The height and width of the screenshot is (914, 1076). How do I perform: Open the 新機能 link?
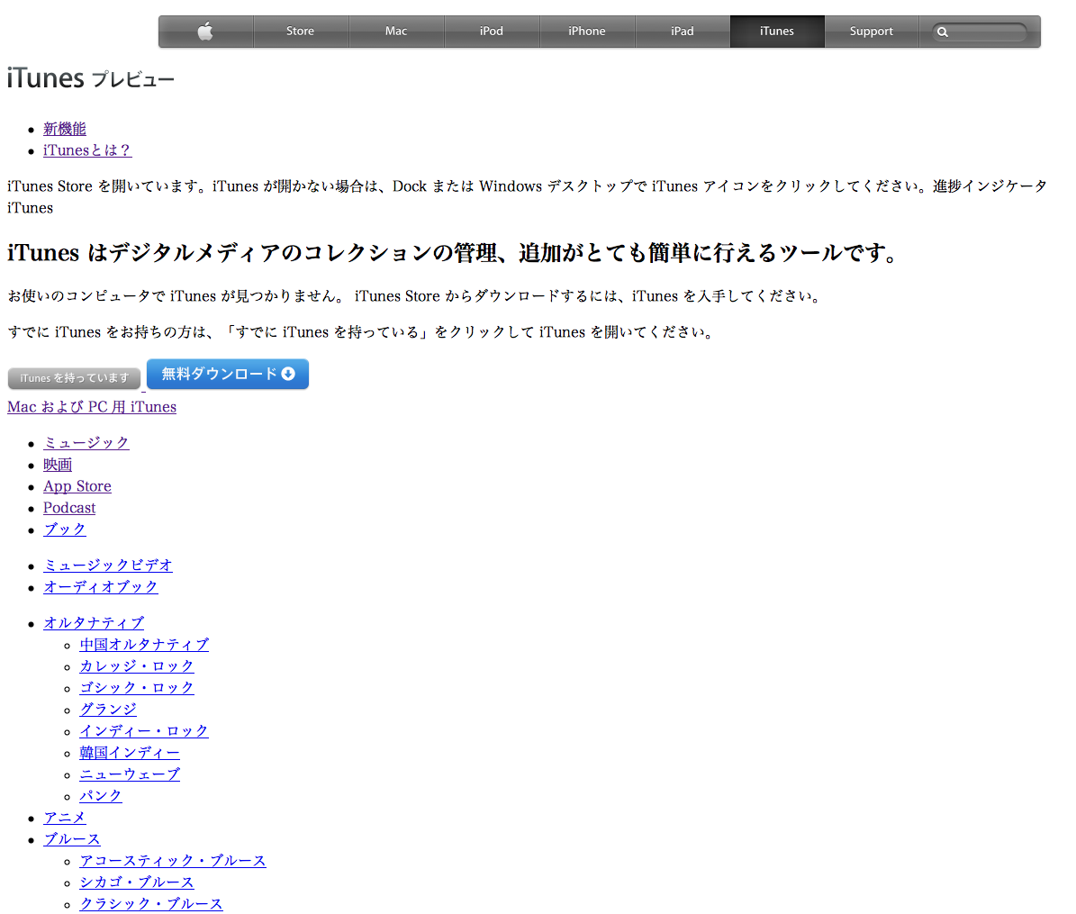pyautogui.click(x=65, y=129)
